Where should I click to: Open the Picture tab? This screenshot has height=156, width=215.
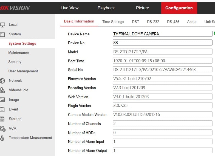point(143,8)
